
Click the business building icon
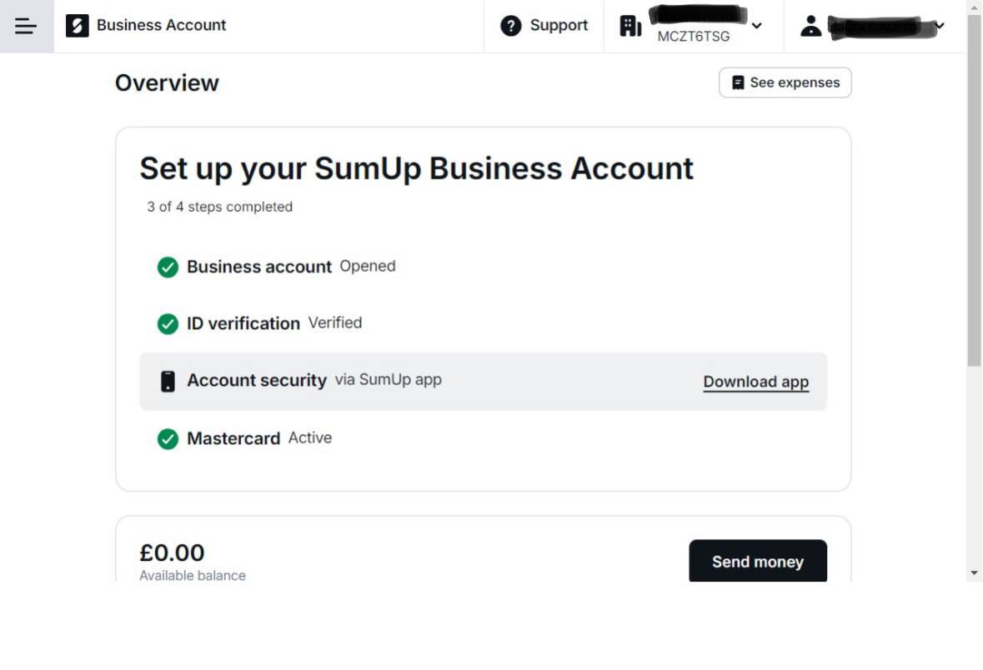(x=630, y=26)
